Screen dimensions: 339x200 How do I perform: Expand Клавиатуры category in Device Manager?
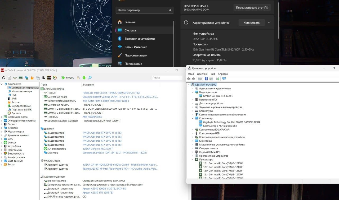193,111
